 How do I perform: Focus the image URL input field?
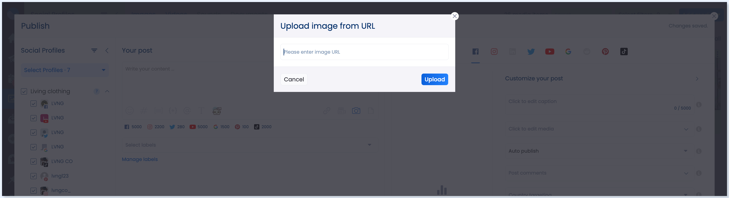pyautogui.click(x=364, y=52)
